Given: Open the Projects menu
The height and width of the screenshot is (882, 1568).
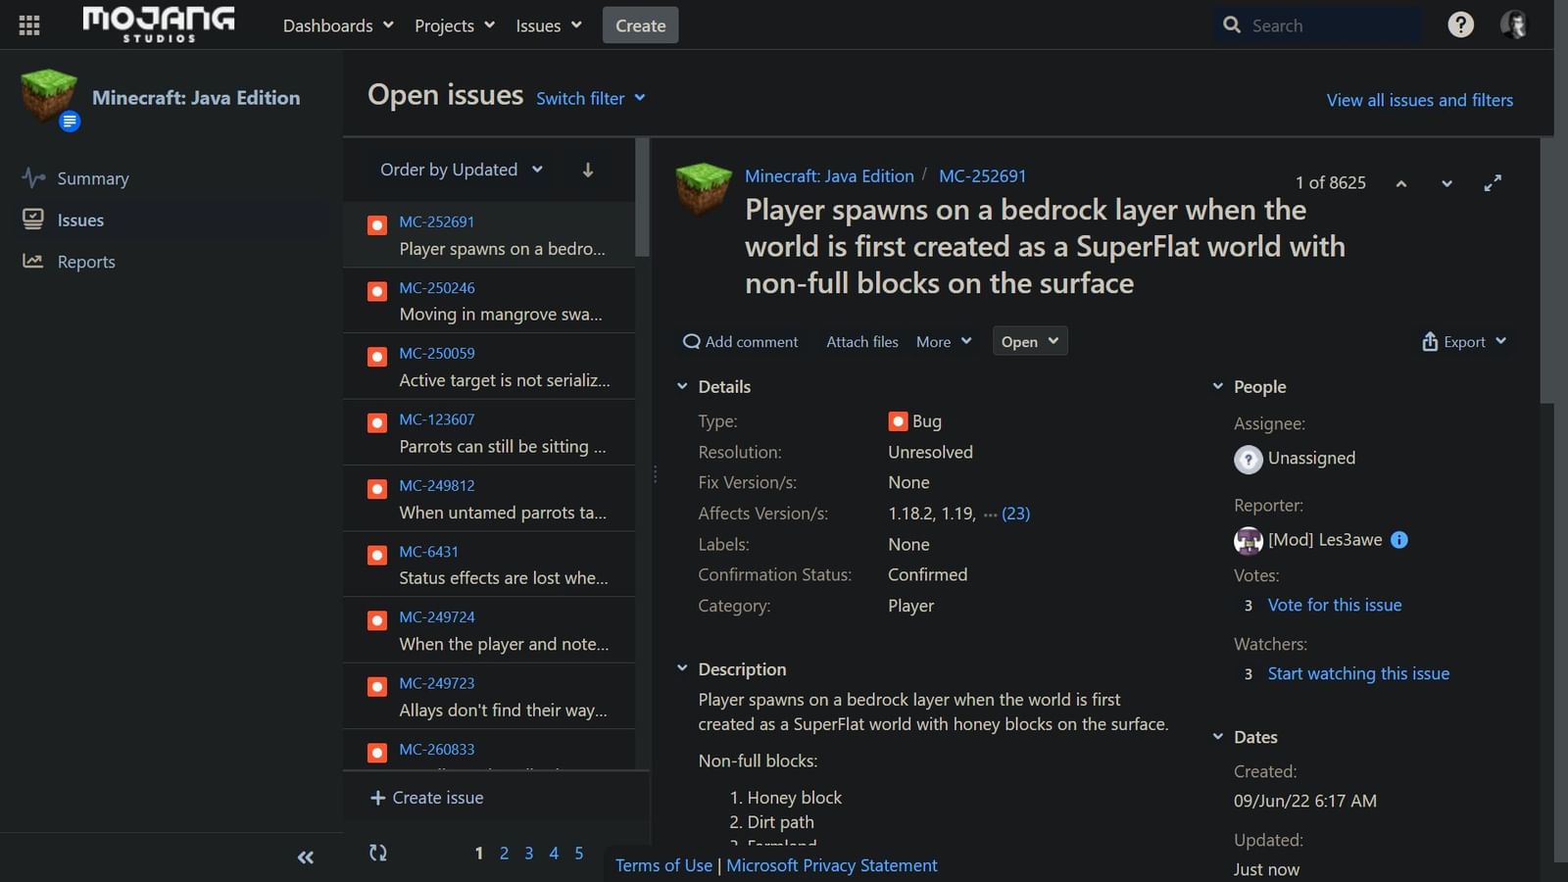Looking at the screenshot, I should pos(453,24).
